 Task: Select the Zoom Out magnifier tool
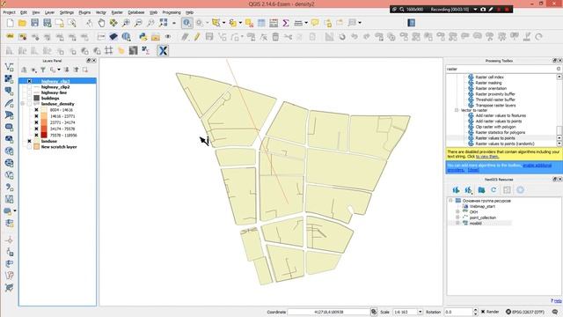pyautogui.click(x=138, y=23)
